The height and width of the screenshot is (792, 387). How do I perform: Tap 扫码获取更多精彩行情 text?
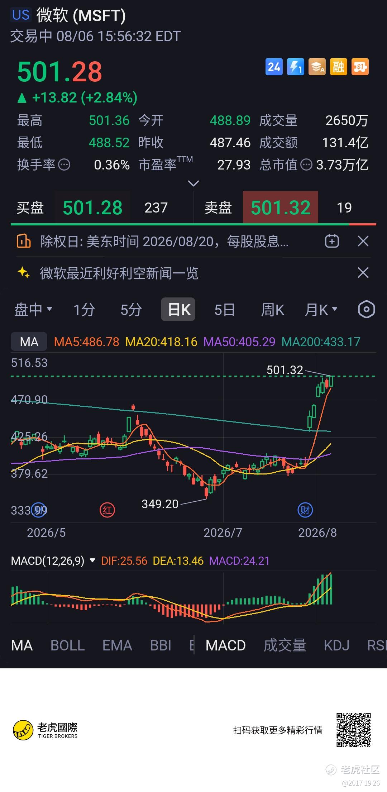(x=278, y=730)
